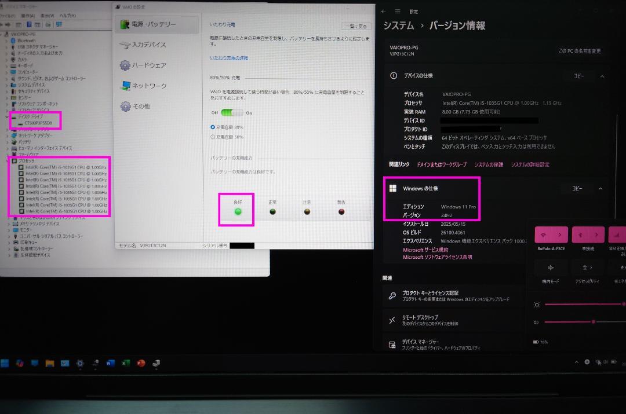Open the Help (ヘルプ) menu in Device Manager
This screenshot has width=626, height=414.
pos(68,16)
